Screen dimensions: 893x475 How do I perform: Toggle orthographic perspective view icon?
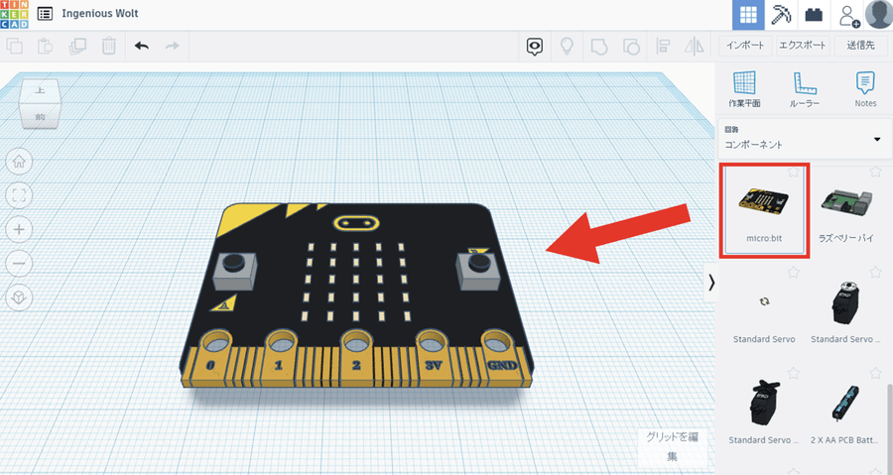pos(19,298)
